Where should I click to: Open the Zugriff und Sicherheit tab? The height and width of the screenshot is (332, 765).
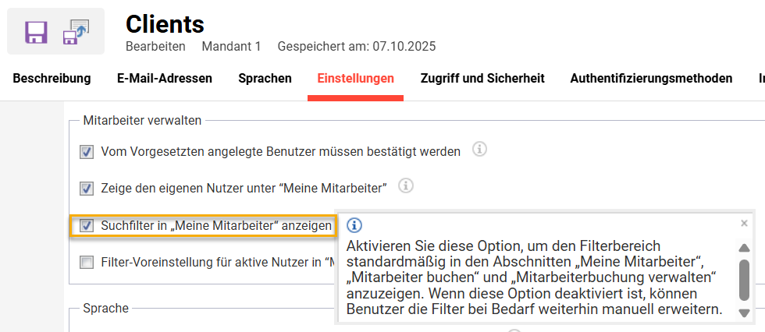click(x=482, y=79)
